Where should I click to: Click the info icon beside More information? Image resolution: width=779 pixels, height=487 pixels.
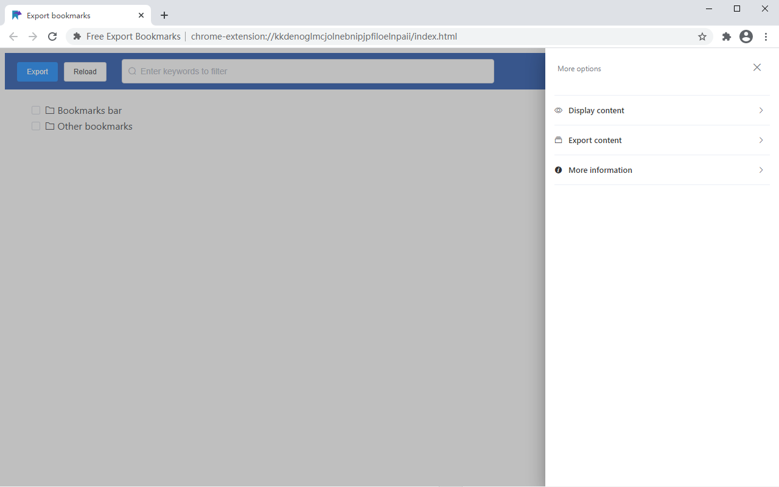click(558, 170)
